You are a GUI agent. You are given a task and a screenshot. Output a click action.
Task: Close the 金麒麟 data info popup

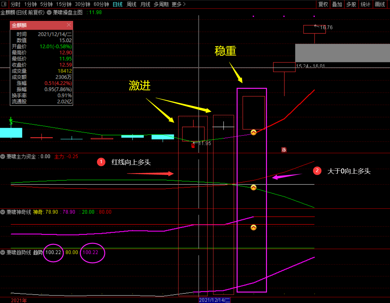(69, 25)
